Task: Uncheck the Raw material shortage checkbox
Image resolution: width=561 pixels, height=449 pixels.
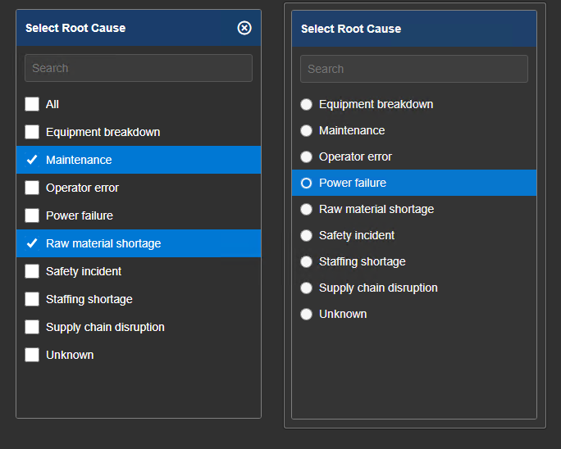Action: click(x=32, y=243)
